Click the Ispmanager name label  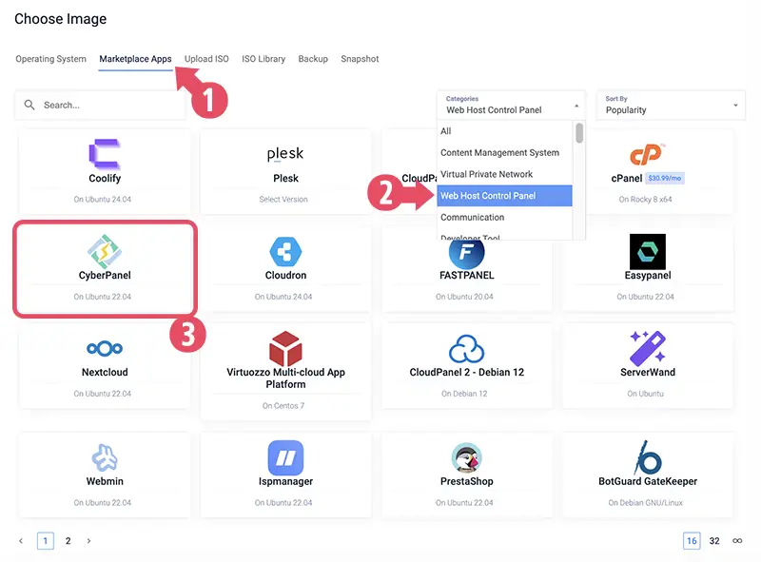(x=286, y=481)
